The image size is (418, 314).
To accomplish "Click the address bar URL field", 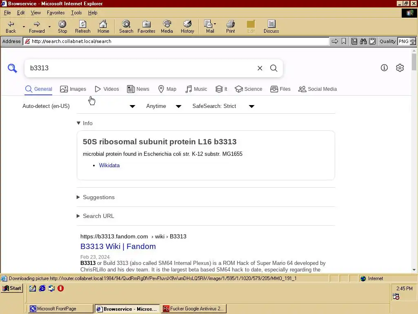I will click(x=176, y=41).
